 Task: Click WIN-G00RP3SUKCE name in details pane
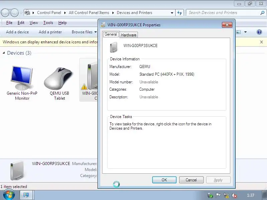(x=51, y=163)
